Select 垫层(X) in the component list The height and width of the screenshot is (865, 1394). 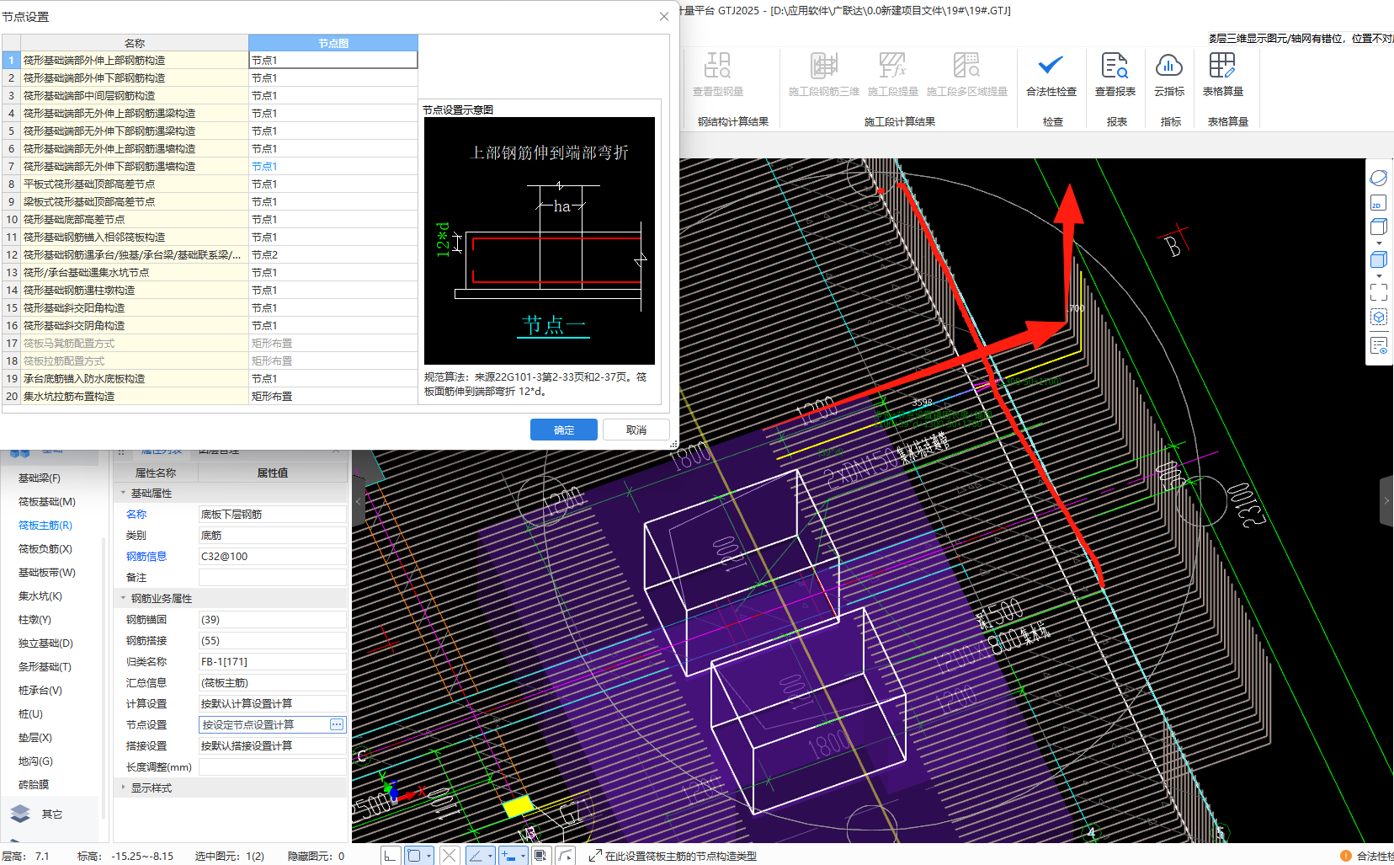(x=35, y=737)
